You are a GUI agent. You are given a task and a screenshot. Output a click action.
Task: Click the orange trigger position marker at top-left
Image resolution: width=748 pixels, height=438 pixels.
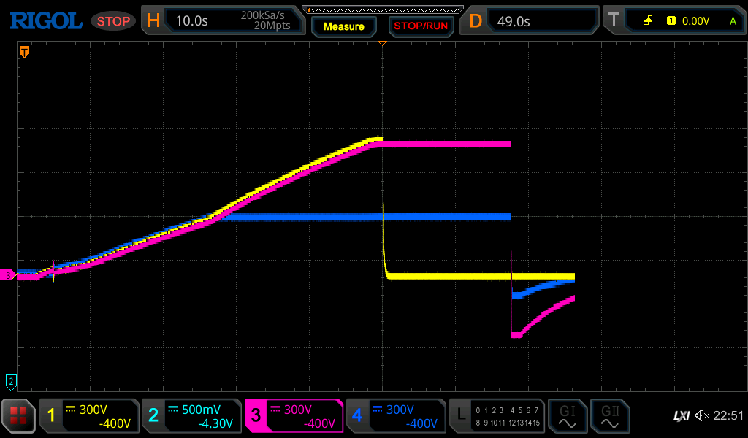[x=24, y=52]
